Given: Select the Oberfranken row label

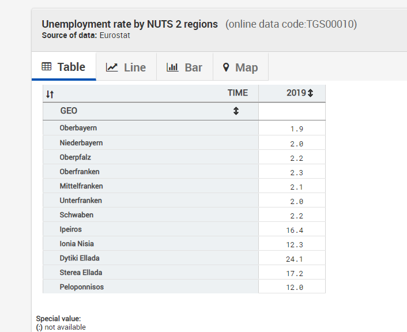Looking at the screenshot, I should [80, 172].
